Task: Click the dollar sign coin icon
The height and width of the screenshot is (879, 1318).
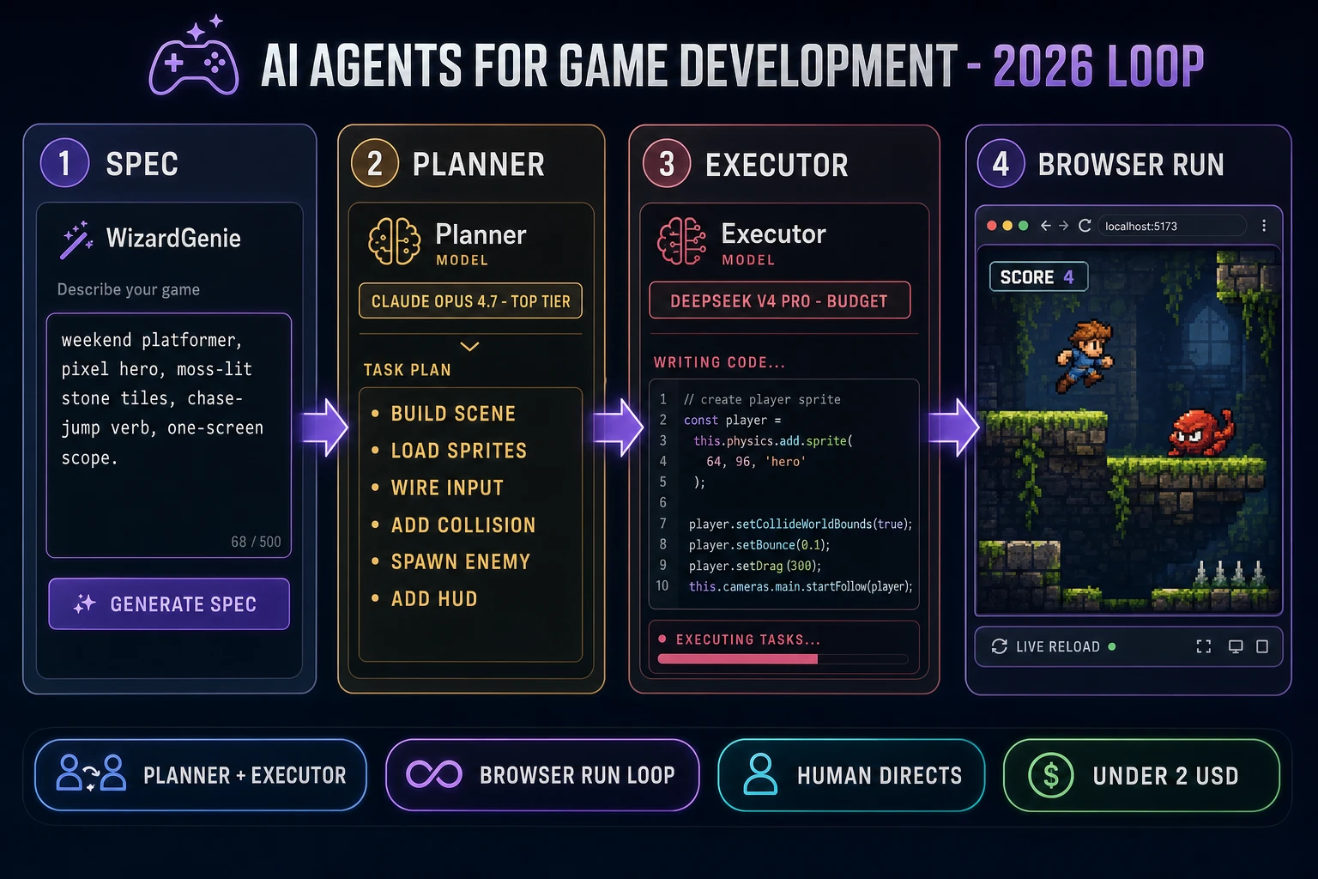Action: (x=1050, y=775)
